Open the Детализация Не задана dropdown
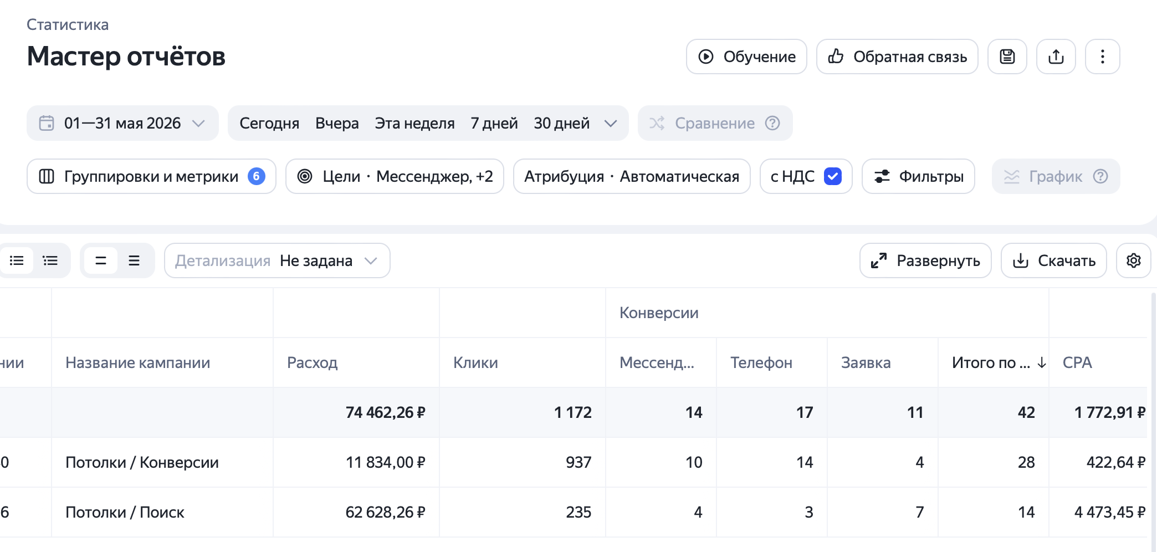The image size is (1157, 552). 277,260
